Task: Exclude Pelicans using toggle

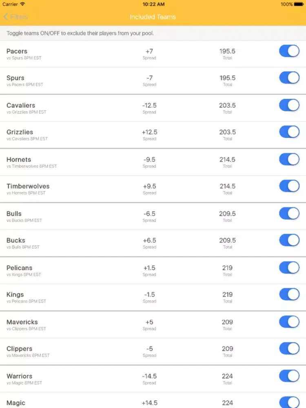Action: [289, 268]
